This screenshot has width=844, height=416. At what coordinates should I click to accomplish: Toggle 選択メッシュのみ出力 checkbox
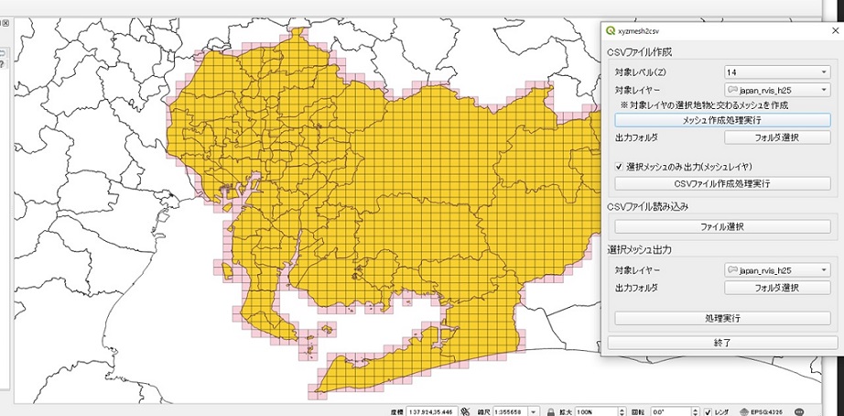pyautogui.click(x=619, y=167)
